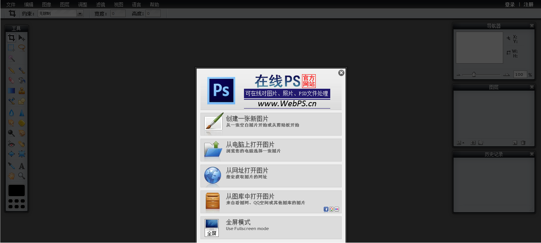Click the www.WebPS.cn banner link
This screenshot has width=541, height=243.
(x=287, y=103)
